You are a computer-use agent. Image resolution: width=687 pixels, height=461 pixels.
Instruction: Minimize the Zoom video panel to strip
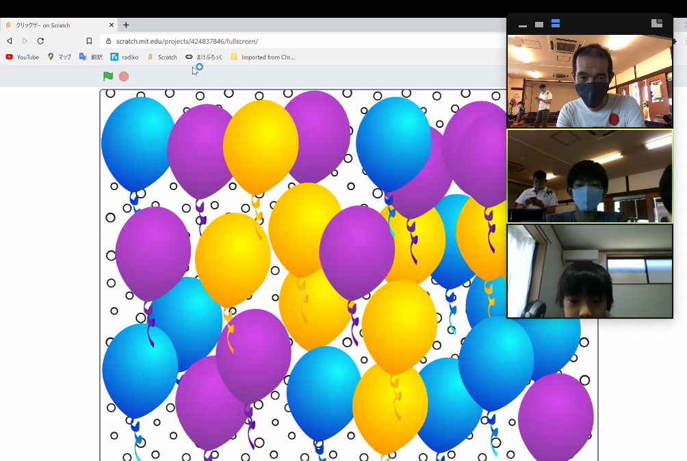click(523, 25)
